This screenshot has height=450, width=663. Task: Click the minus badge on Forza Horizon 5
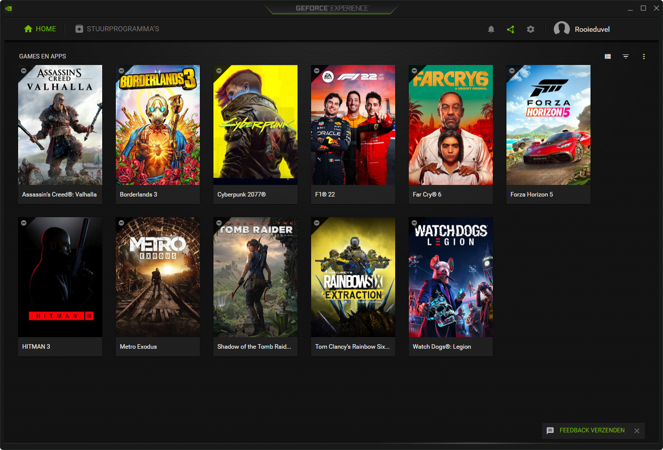coord(512,71)
